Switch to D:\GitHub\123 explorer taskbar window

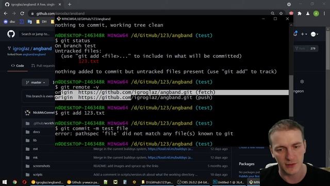tap(157, 182)
